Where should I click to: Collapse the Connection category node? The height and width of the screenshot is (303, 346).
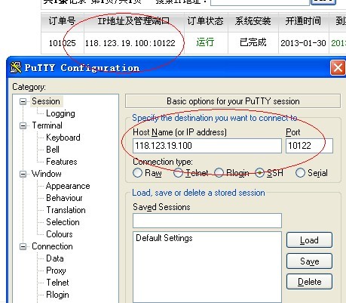(x=23, y=246)
